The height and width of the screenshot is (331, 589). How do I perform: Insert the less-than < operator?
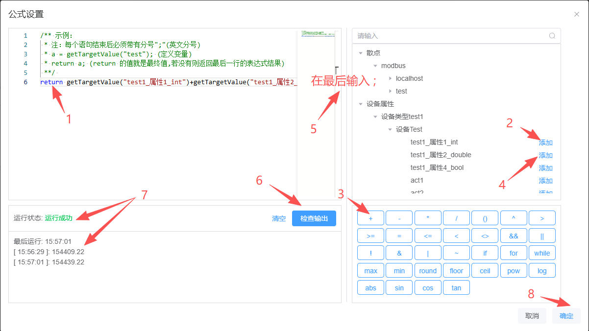[456, 236]
